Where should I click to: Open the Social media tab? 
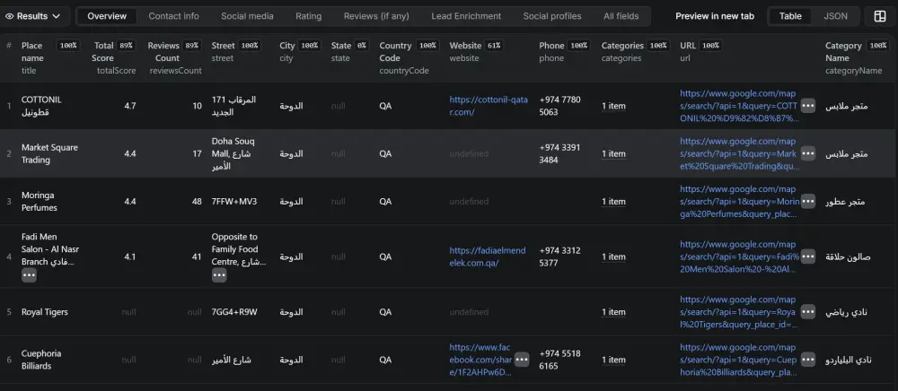click(x=248, y=16)
